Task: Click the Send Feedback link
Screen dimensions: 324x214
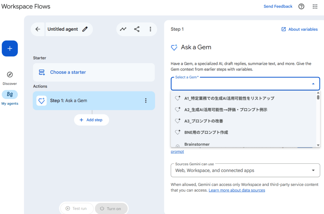Action: [x=278, y=6]
